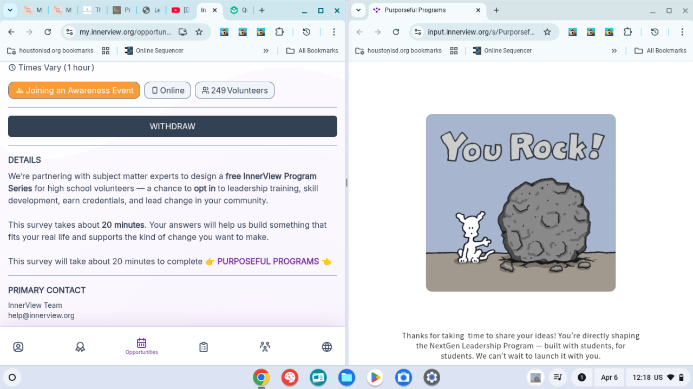
Task: Click the launcher circle button on the shelf
Action: click(x=12, y=377)
